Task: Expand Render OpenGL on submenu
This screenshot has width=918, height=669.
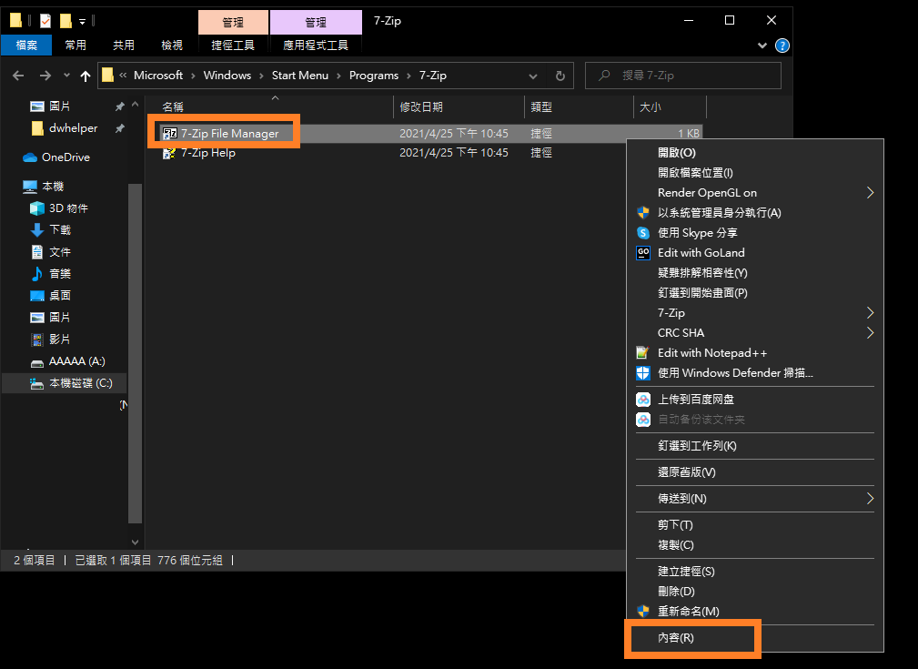Action: (754, 193)
